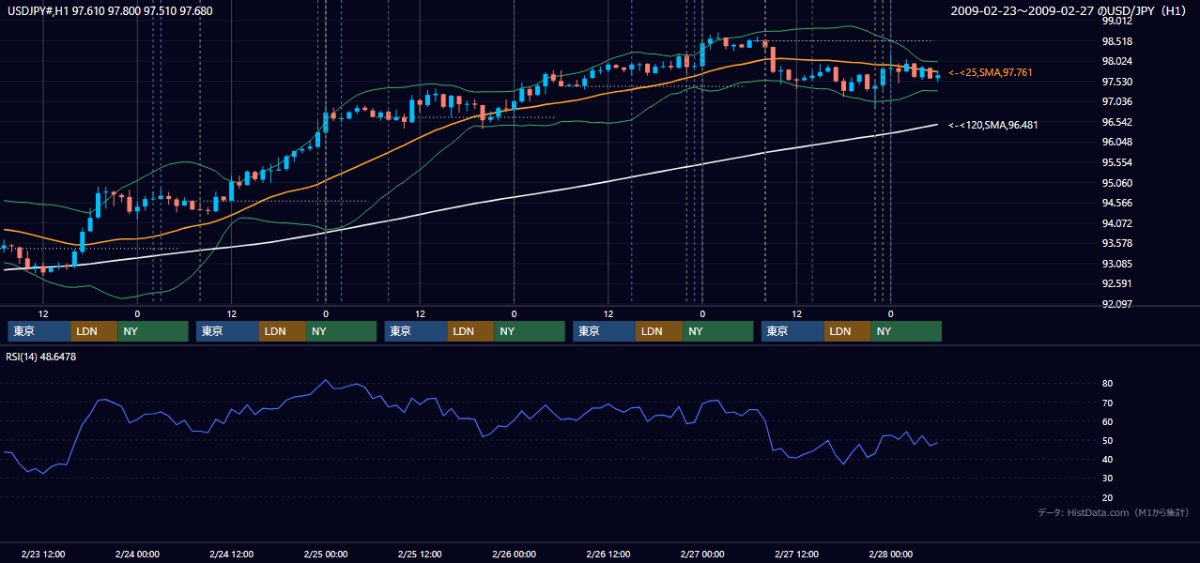The height and width of the screenshot is (563, 1200).
Task: Select the 95.060 price axis value
Action: pos(1117,183)
